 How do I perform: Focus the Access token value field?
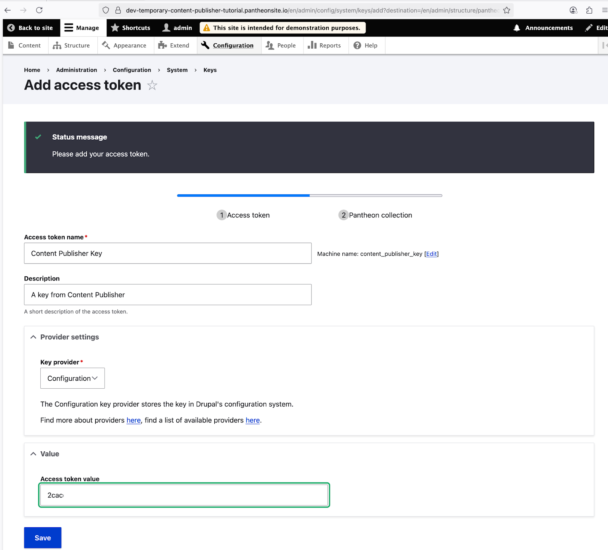(x=184, y=495)
